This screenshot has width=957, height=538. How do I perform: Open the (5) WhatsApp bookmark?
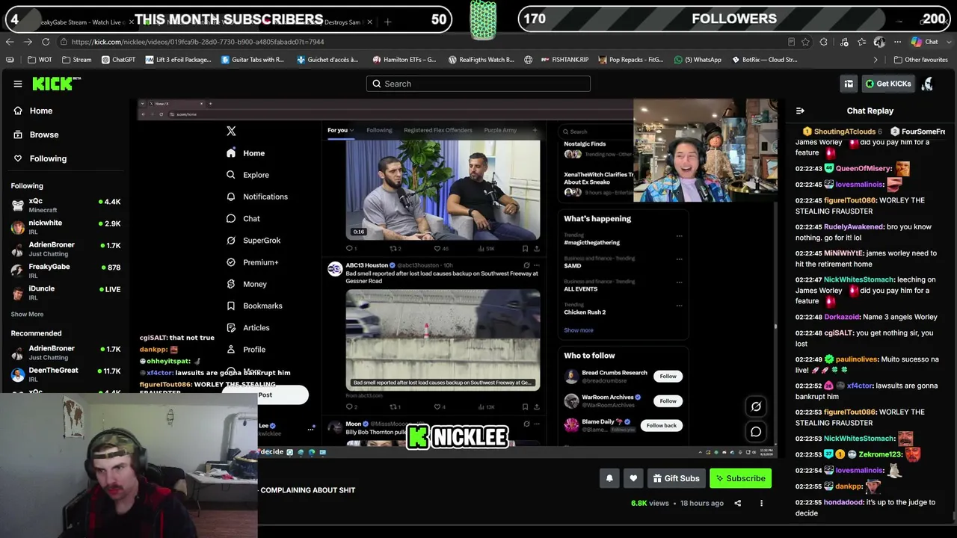[x=698, y=60]
